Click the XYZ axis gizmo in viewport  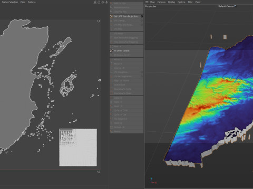[153, 181]
